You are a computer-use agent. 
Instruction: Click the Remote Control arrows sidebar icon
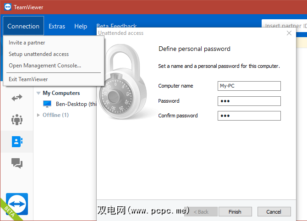(17, 97)
